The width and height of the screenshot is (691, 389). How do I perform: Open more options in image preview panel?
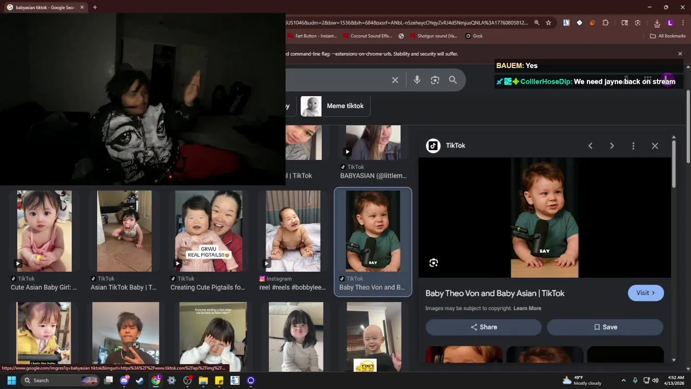pos(633,146)
